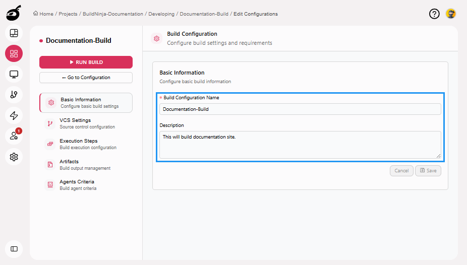Switch to Execution Steps section
467x265 pixels.
86,144
